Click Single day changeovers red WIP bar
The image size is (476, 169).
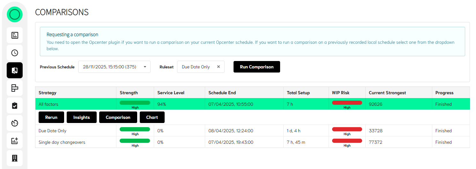click(347, 141)
